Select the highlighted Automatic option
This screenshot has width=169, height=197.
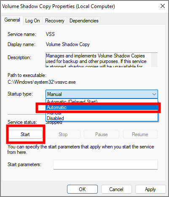click(102, 107)
